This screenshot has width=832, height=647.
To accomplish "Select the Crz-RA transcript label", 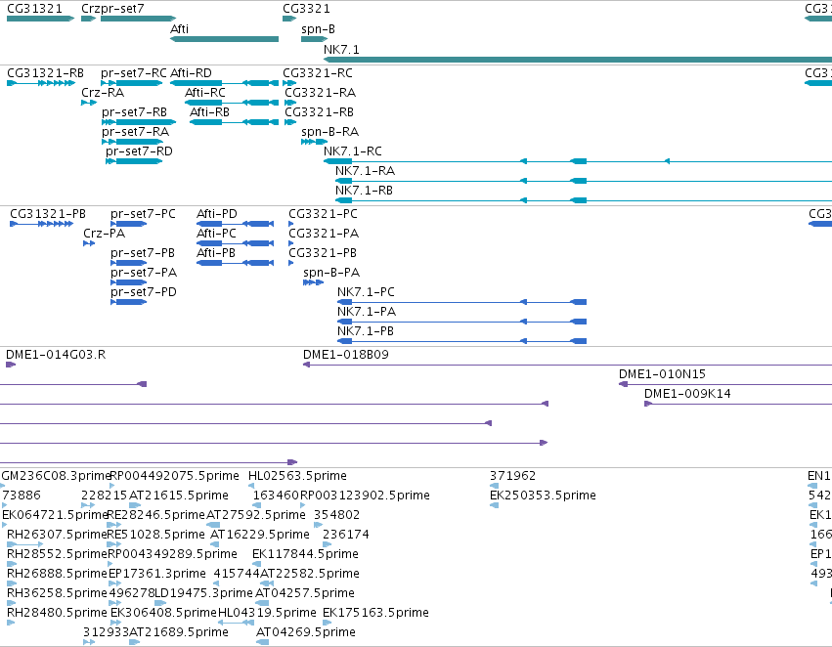I will (103, 92).
